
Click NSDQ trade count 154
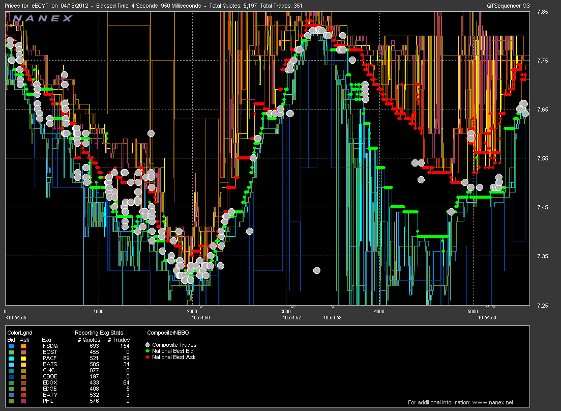pyautogui.click(x=125, y=346)
